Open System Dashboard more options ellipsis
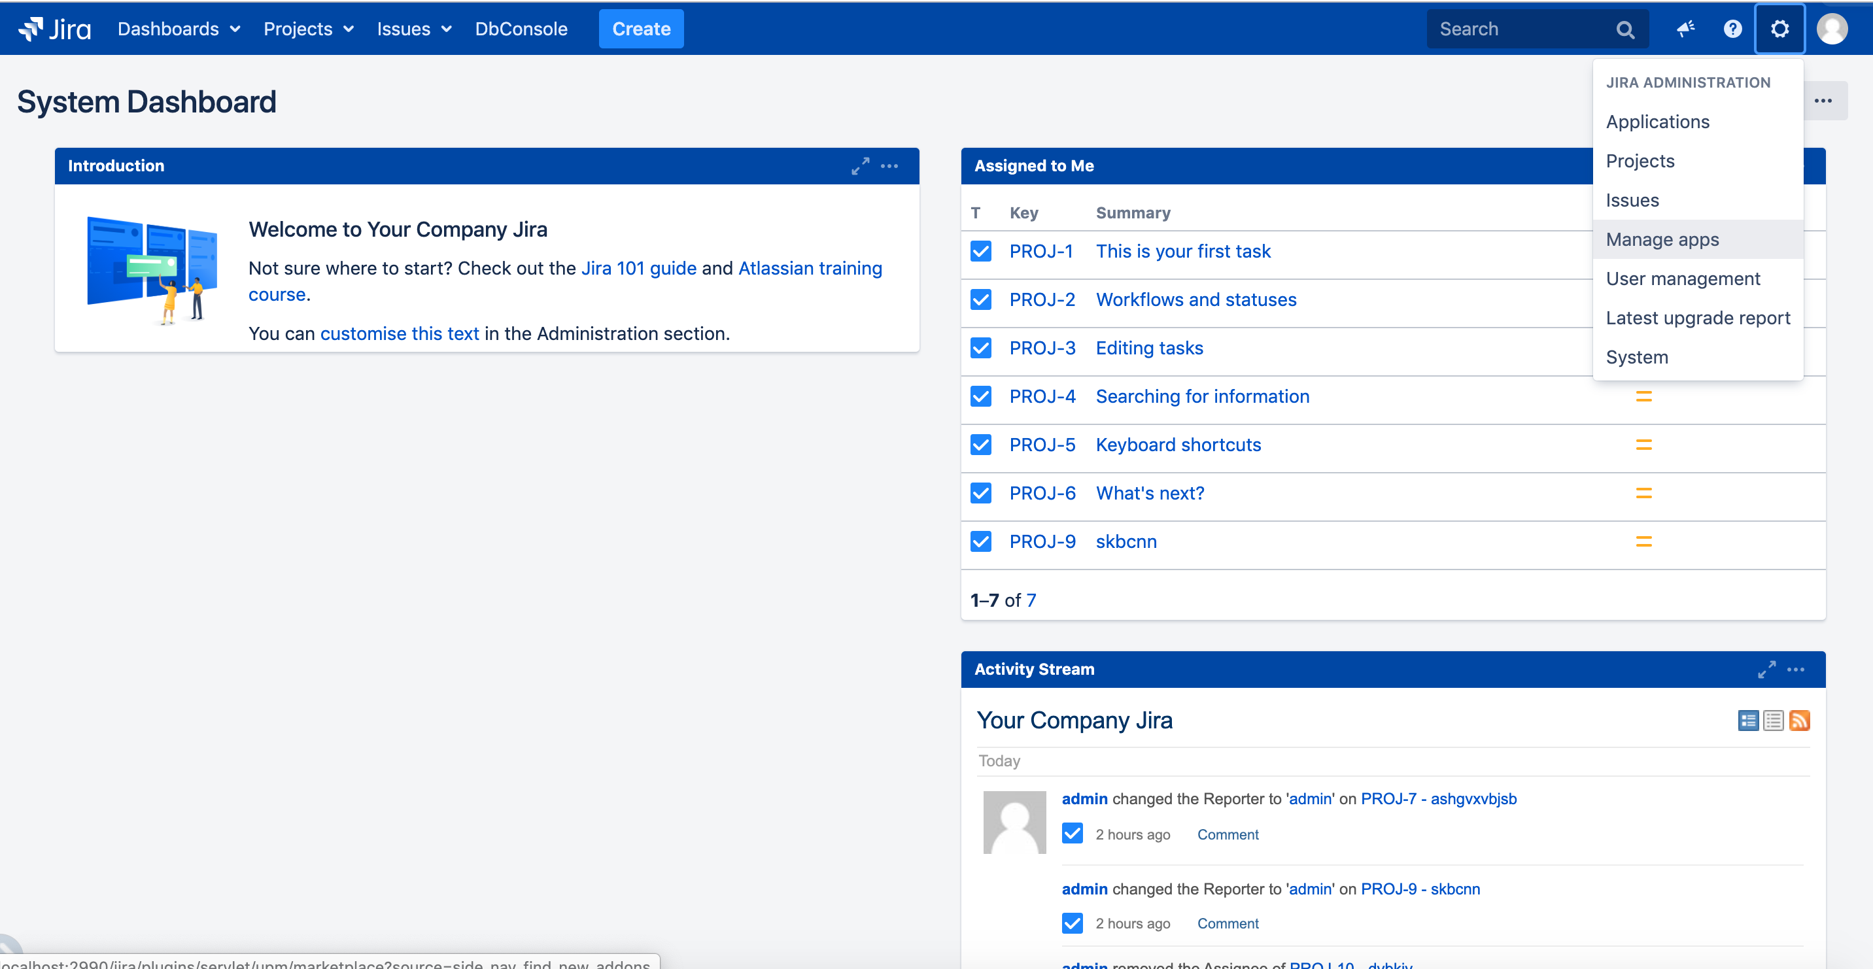 tap(1823, 101)
